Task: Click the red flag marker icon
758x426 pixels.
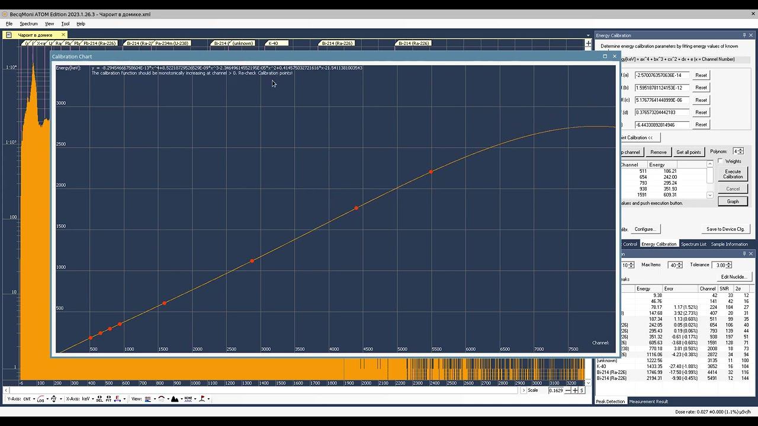Action: 202,399
